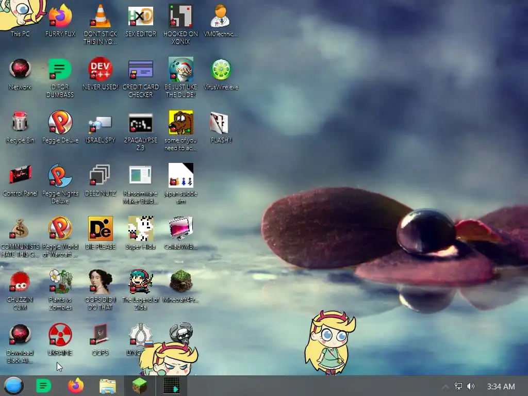Select the japan suicide sim icon
The image size is (528, 396).
(x=180, y=185)
